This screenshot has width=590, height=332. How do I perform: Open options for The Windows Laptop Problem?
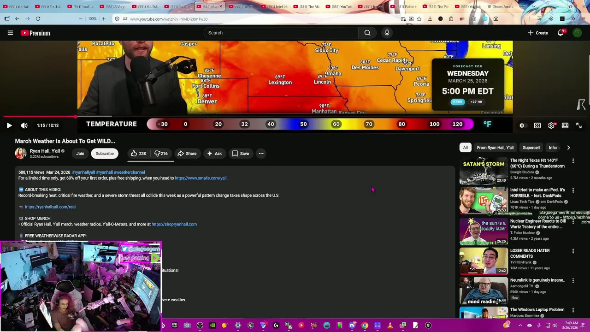click(x=573, y=310)
